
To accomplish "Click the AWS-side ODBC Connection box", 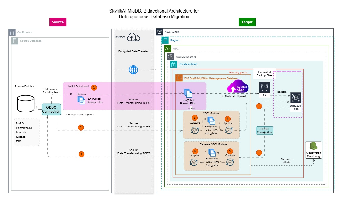I will [264, 131].
